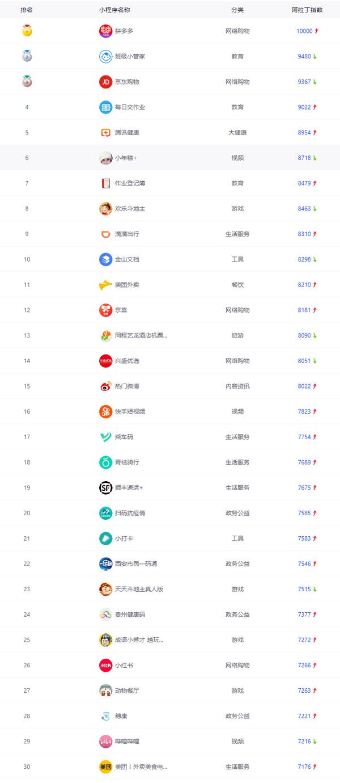Click the 哔哩哔哩 pink icon
This screenshot has height=783, width=340.
tap(105, 742)
